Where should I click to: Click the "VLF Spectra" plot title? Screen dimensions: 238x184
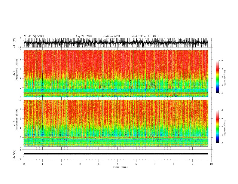(34, 36)
